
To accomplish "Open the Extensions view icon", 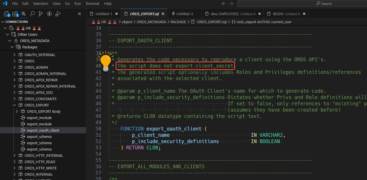I will tap(15, 14).
